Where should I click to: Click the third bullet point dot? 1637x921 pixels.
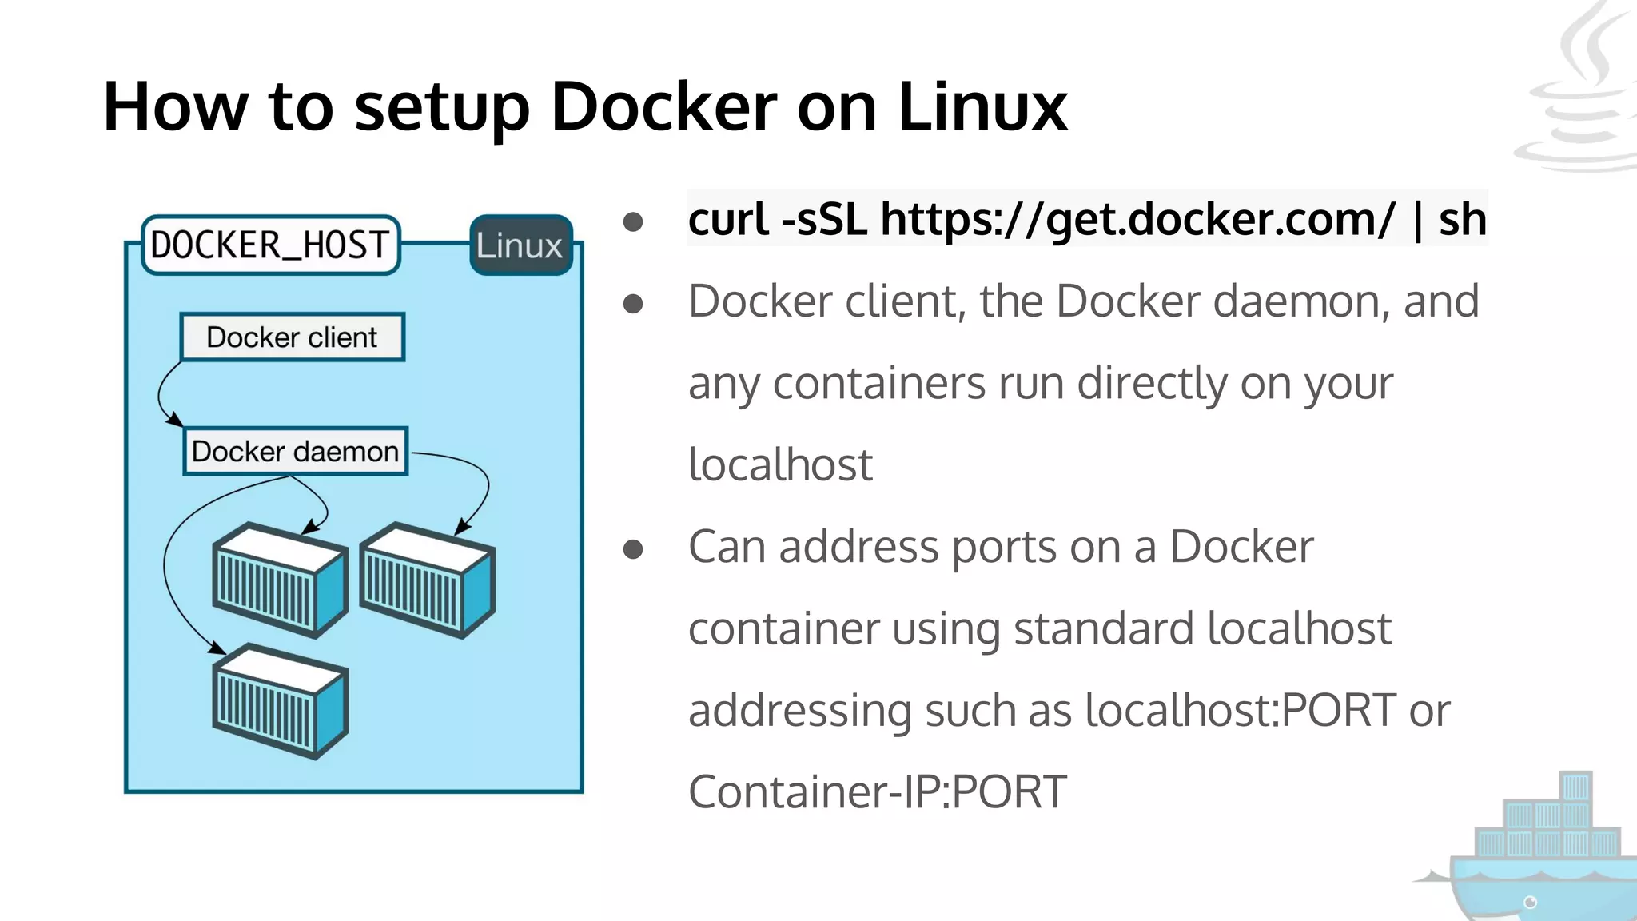633,549
